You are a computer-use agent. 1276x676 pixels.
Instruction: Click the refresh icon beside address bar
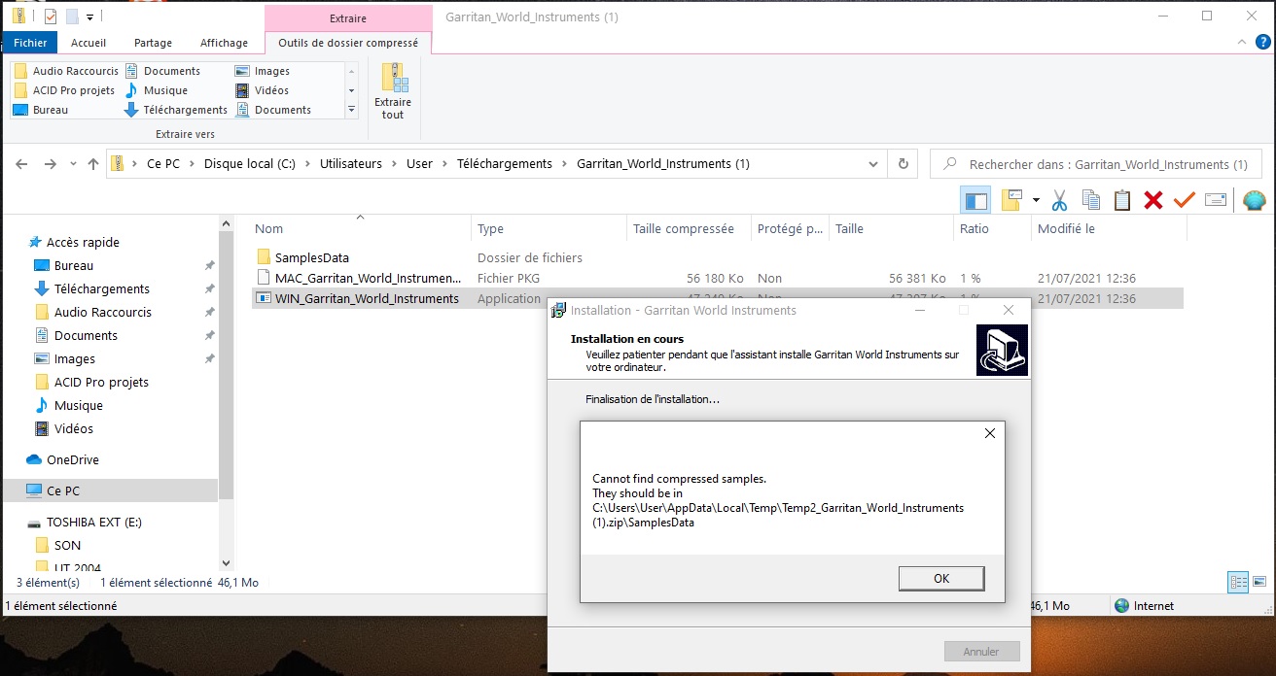tap(904, 164)
